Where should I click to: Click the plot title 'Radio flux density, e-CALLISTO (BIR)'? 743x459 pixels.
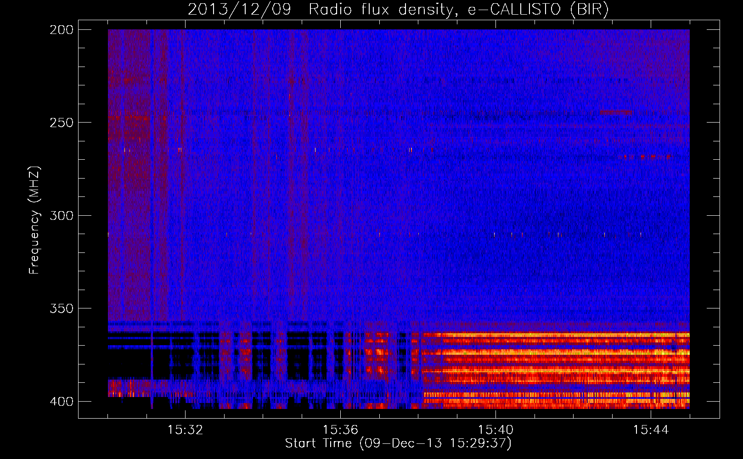pos(459,9)
